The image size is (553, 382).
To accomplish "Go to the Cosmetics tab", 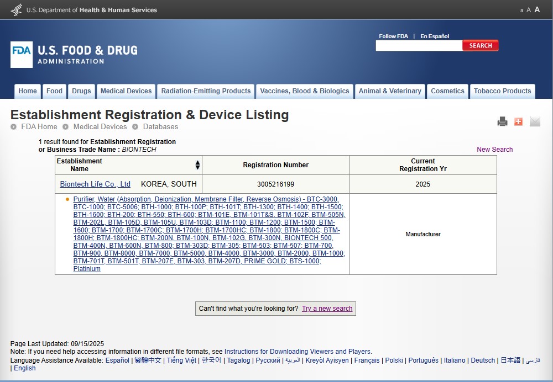I will pos(447,91).
